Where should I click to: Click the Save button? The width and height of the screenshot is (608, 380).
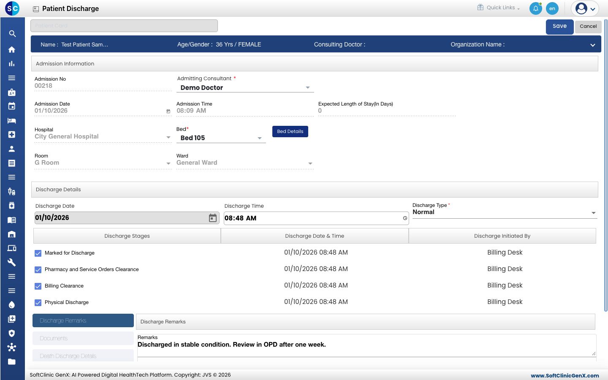pos(560,26)
